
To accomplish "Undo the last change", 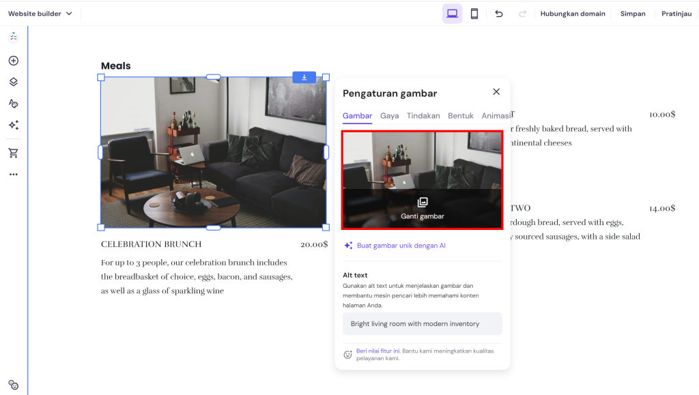I will pos(498,13).
